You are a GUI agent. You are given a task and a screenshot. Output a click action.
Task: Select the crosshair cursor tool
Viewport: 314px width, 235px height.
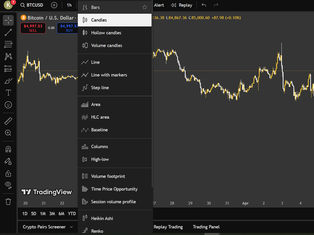(x=8, y=20)
